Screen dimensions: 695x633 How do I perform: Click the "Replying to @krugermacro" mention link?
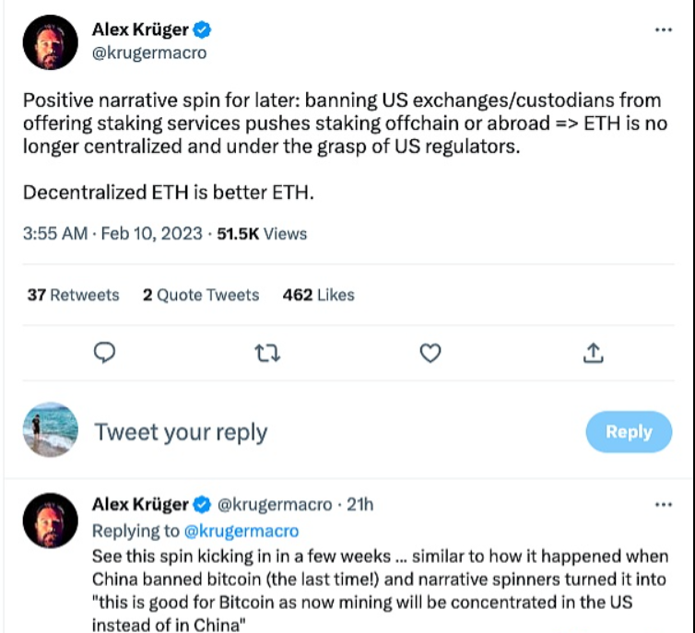(x=242, y=531)
